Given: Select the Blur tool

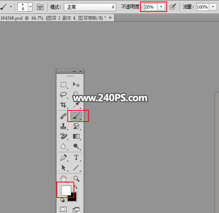Looking at the screenshot, I should click(63, 146).
